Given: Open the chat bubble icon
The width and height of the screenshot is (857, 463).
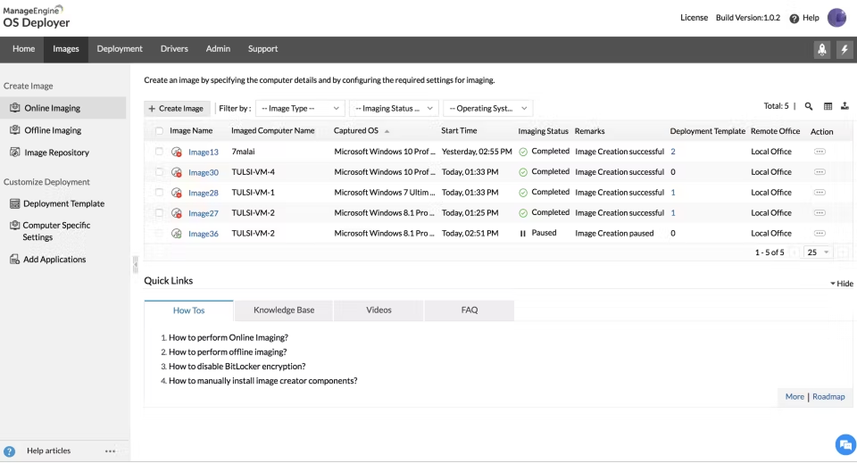Looking at the screenshot, I should (845, 445).
